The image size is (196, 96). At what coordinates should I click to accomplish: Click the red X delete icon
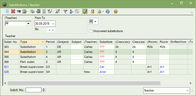pyautogui.click(x=13, y=11)
